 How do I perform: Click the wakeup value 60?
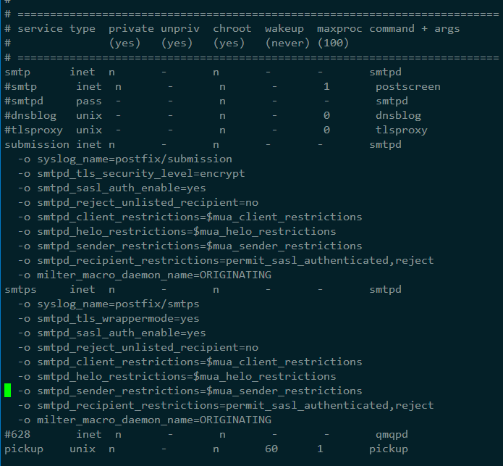(x=271, y=449)
